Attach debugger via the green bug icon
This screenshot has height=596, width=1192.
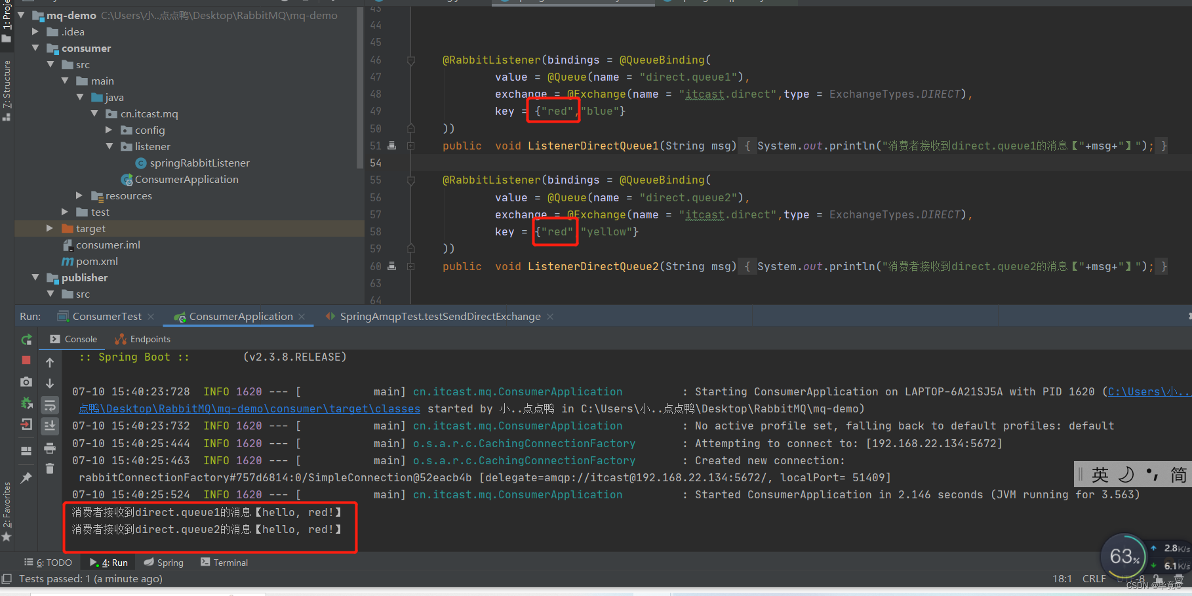pos(26,403)
